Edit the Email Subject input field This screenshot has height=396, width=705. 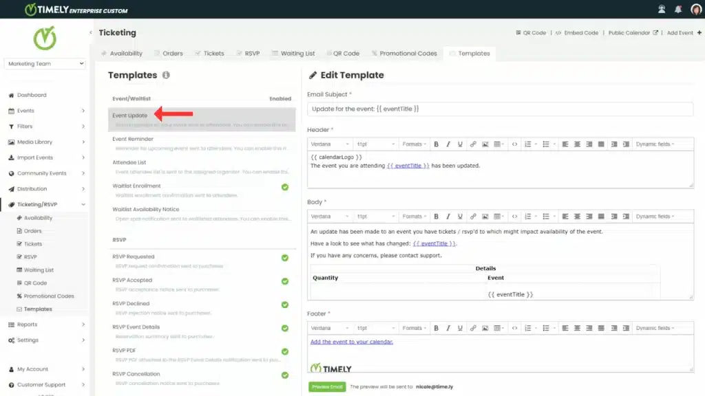click(x=501, y=108)
